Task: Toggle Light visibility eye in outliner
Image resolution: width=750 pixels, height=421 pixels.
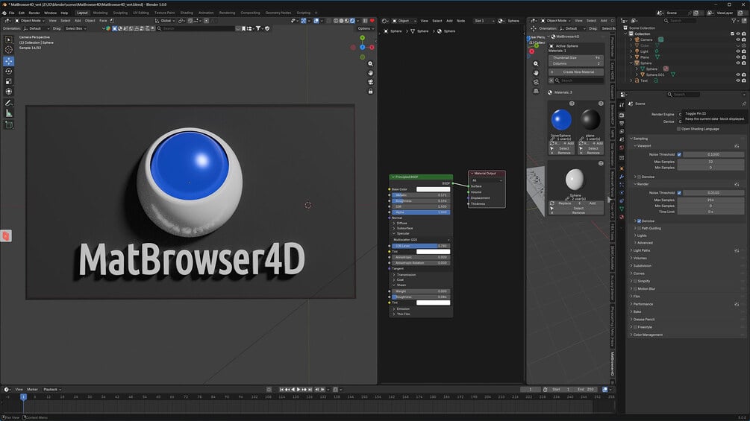Action: [738, 51]
